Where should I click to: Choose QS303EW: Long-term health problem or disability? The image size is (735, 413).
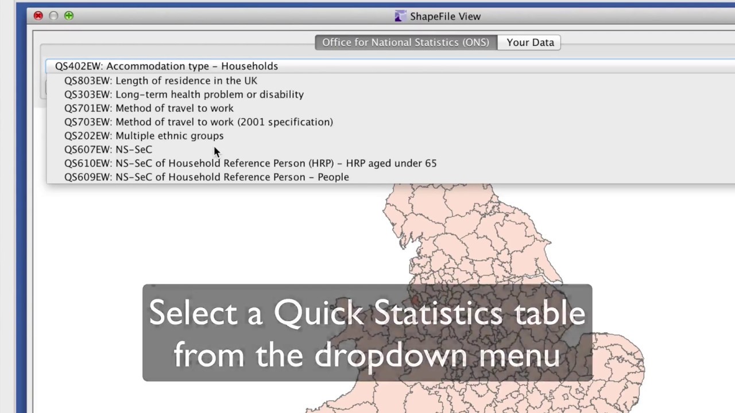[390, 94]
